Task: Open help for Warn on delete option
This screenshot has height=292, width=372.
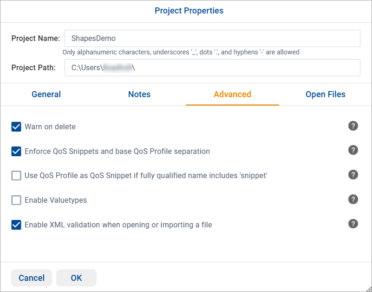Action: point(353,126)
